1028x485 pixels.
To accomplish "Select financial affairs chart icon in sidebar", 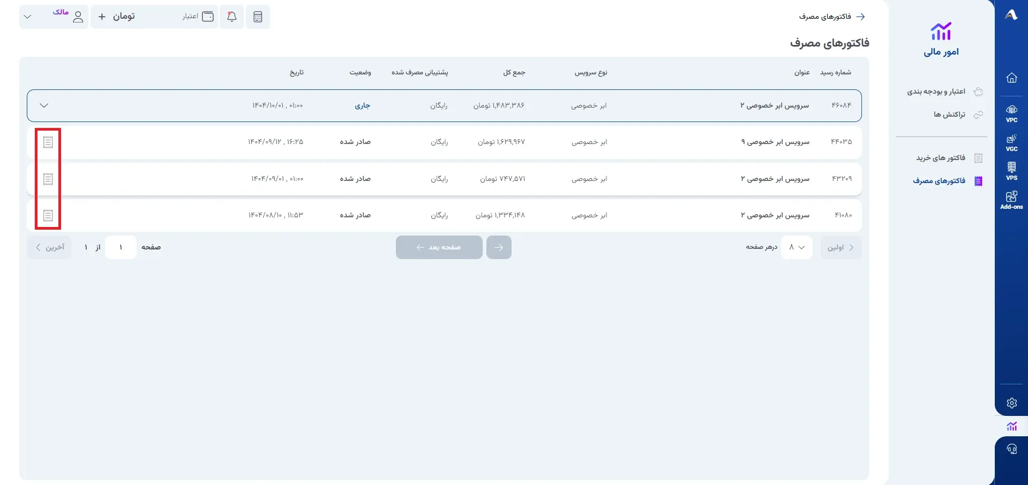I will pos(1011,426).
